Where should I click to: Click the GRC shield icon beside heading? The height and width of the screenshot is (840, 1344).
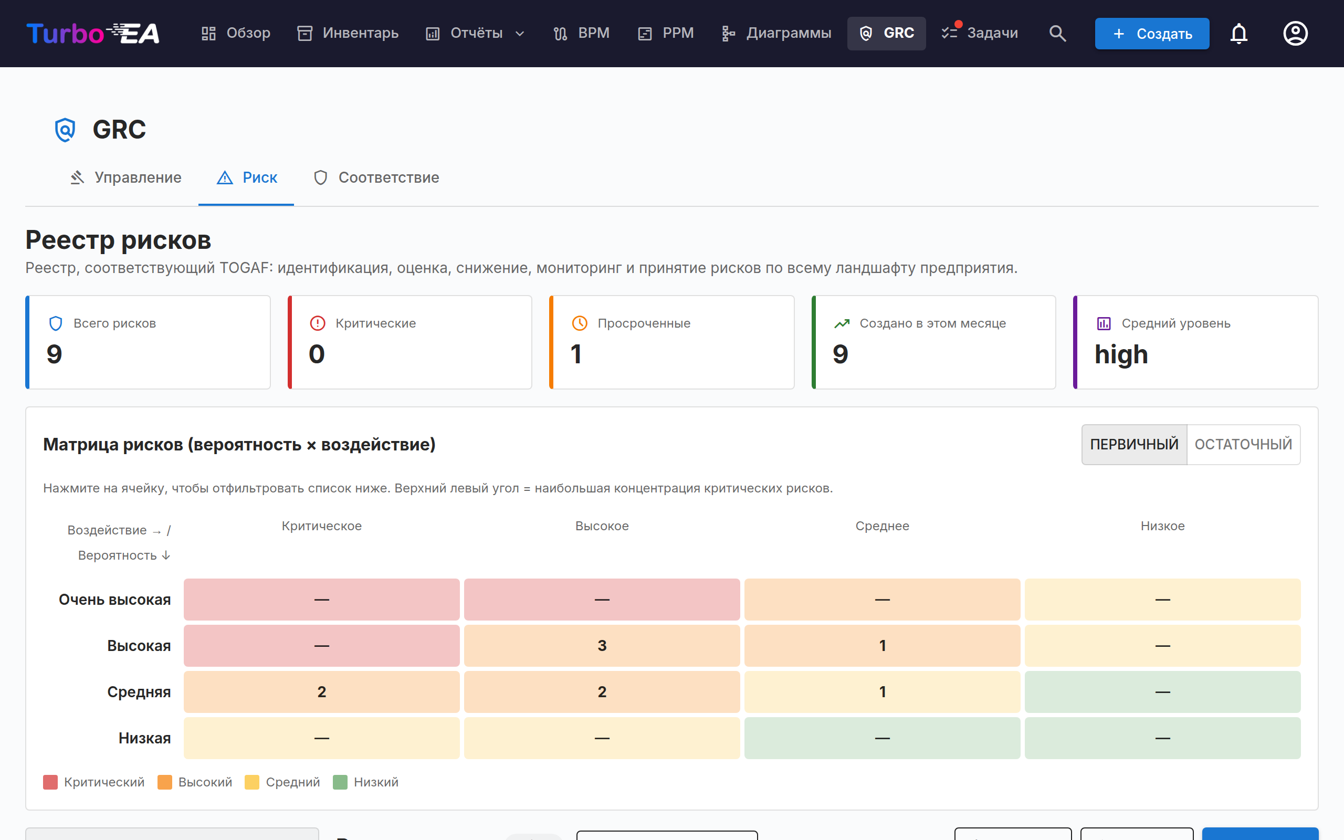click(x=65, y=130)
